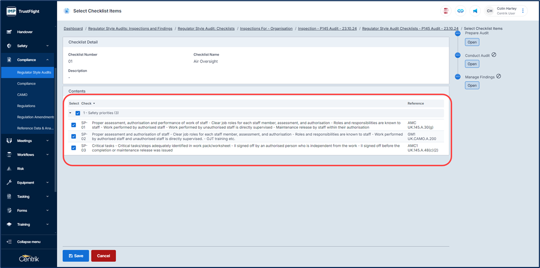
Task: Click Open under Conduct Audit step
Action: click(x=472, y=64)
